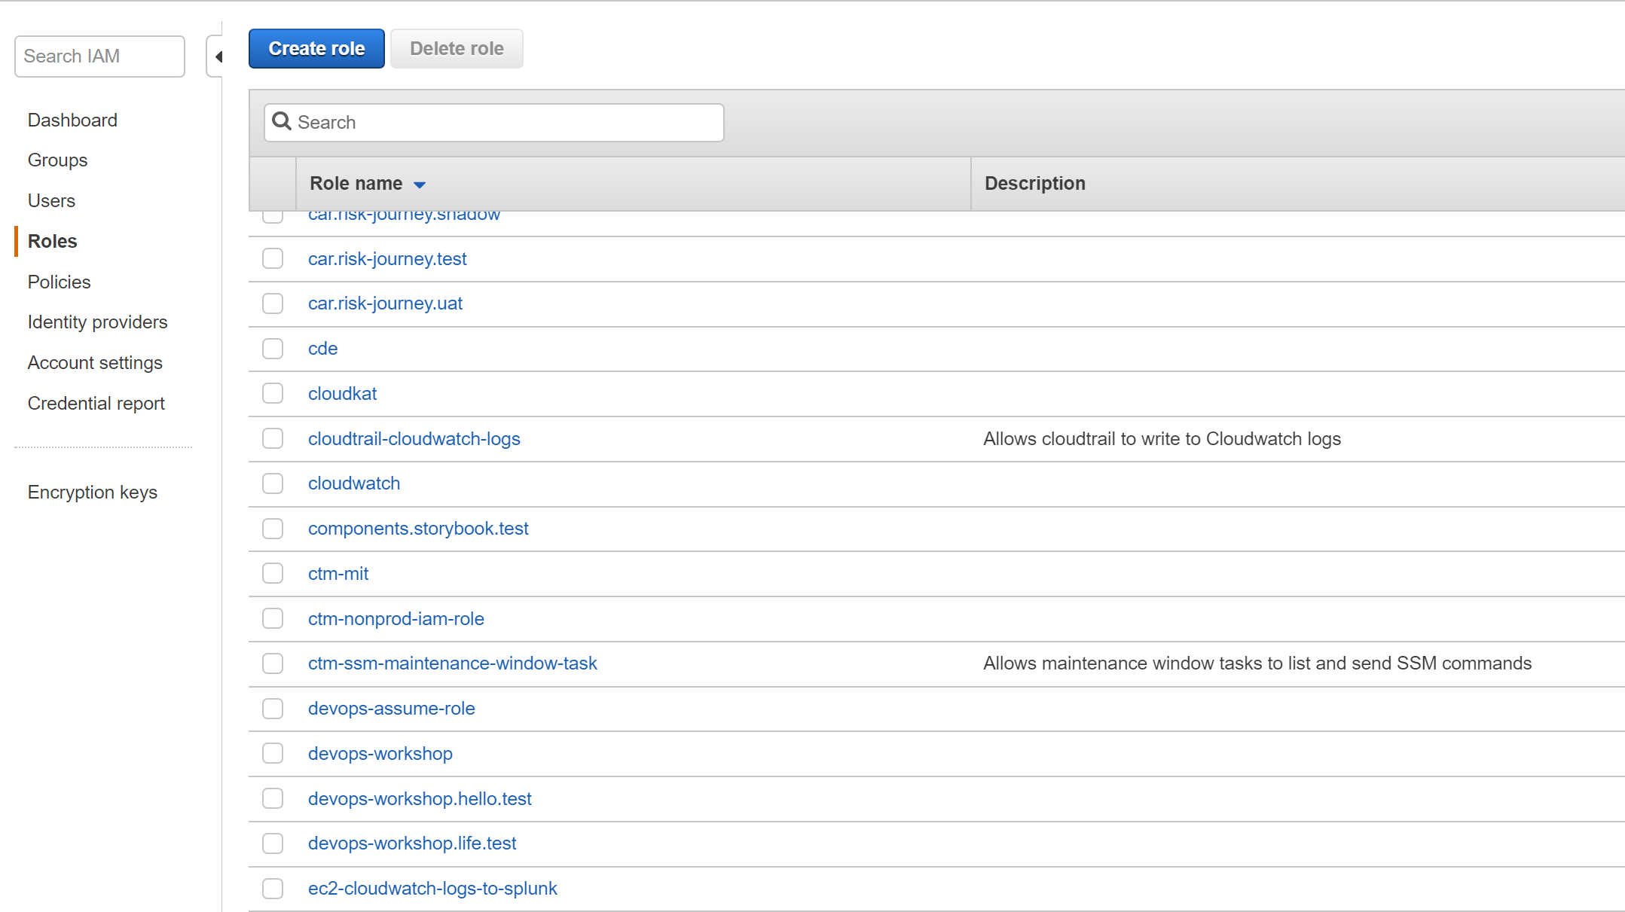Screen dimensions: 1625x912
Task: Open the ctm-ssm-maintenance-window-task role link
Action: 452,663
